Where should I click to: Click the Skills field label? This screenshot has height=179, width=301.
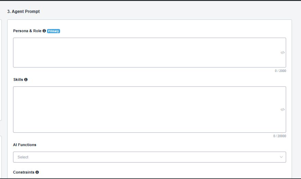click(x=18, y=79)
